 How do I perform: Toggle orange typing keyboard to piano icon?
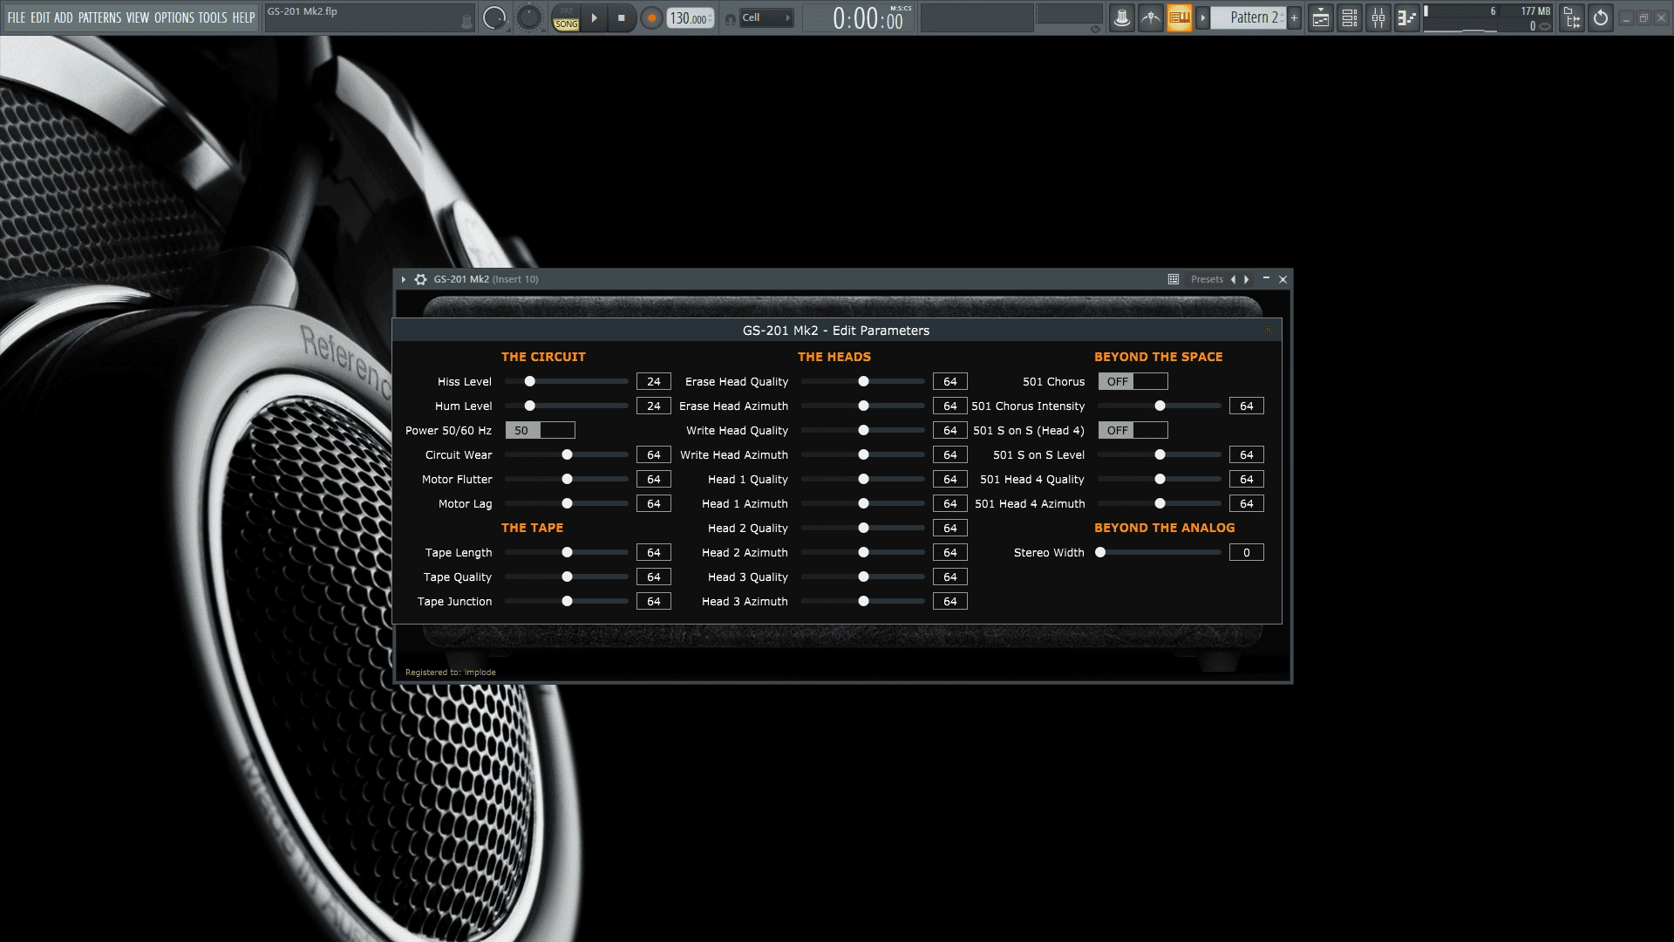[1179, 17]
